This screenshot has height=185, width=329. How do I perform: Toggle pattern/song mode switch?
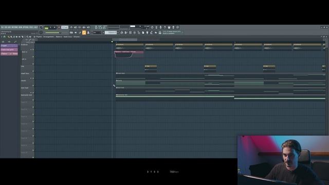click(x=46, y=27)
